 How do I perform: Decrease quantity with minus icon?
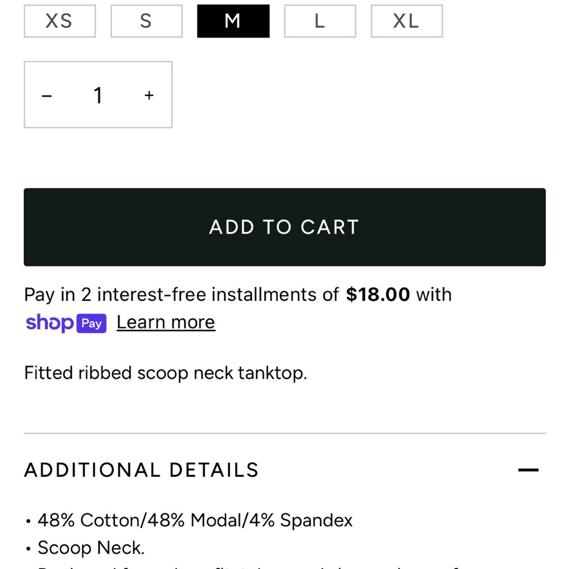click(47, 96)
